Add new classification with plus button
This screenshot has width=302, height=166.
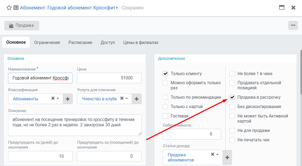[x=68, y=99]
